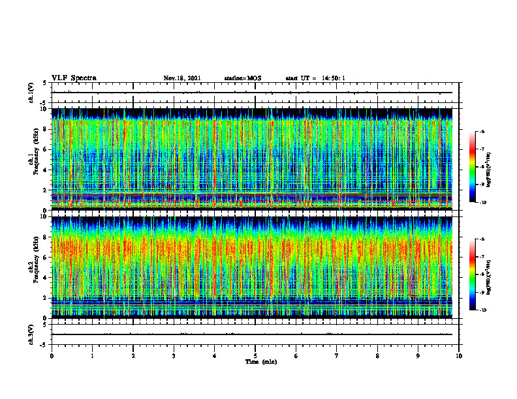Click the ch.3 waveform trace panel

(x=255, y=334)
